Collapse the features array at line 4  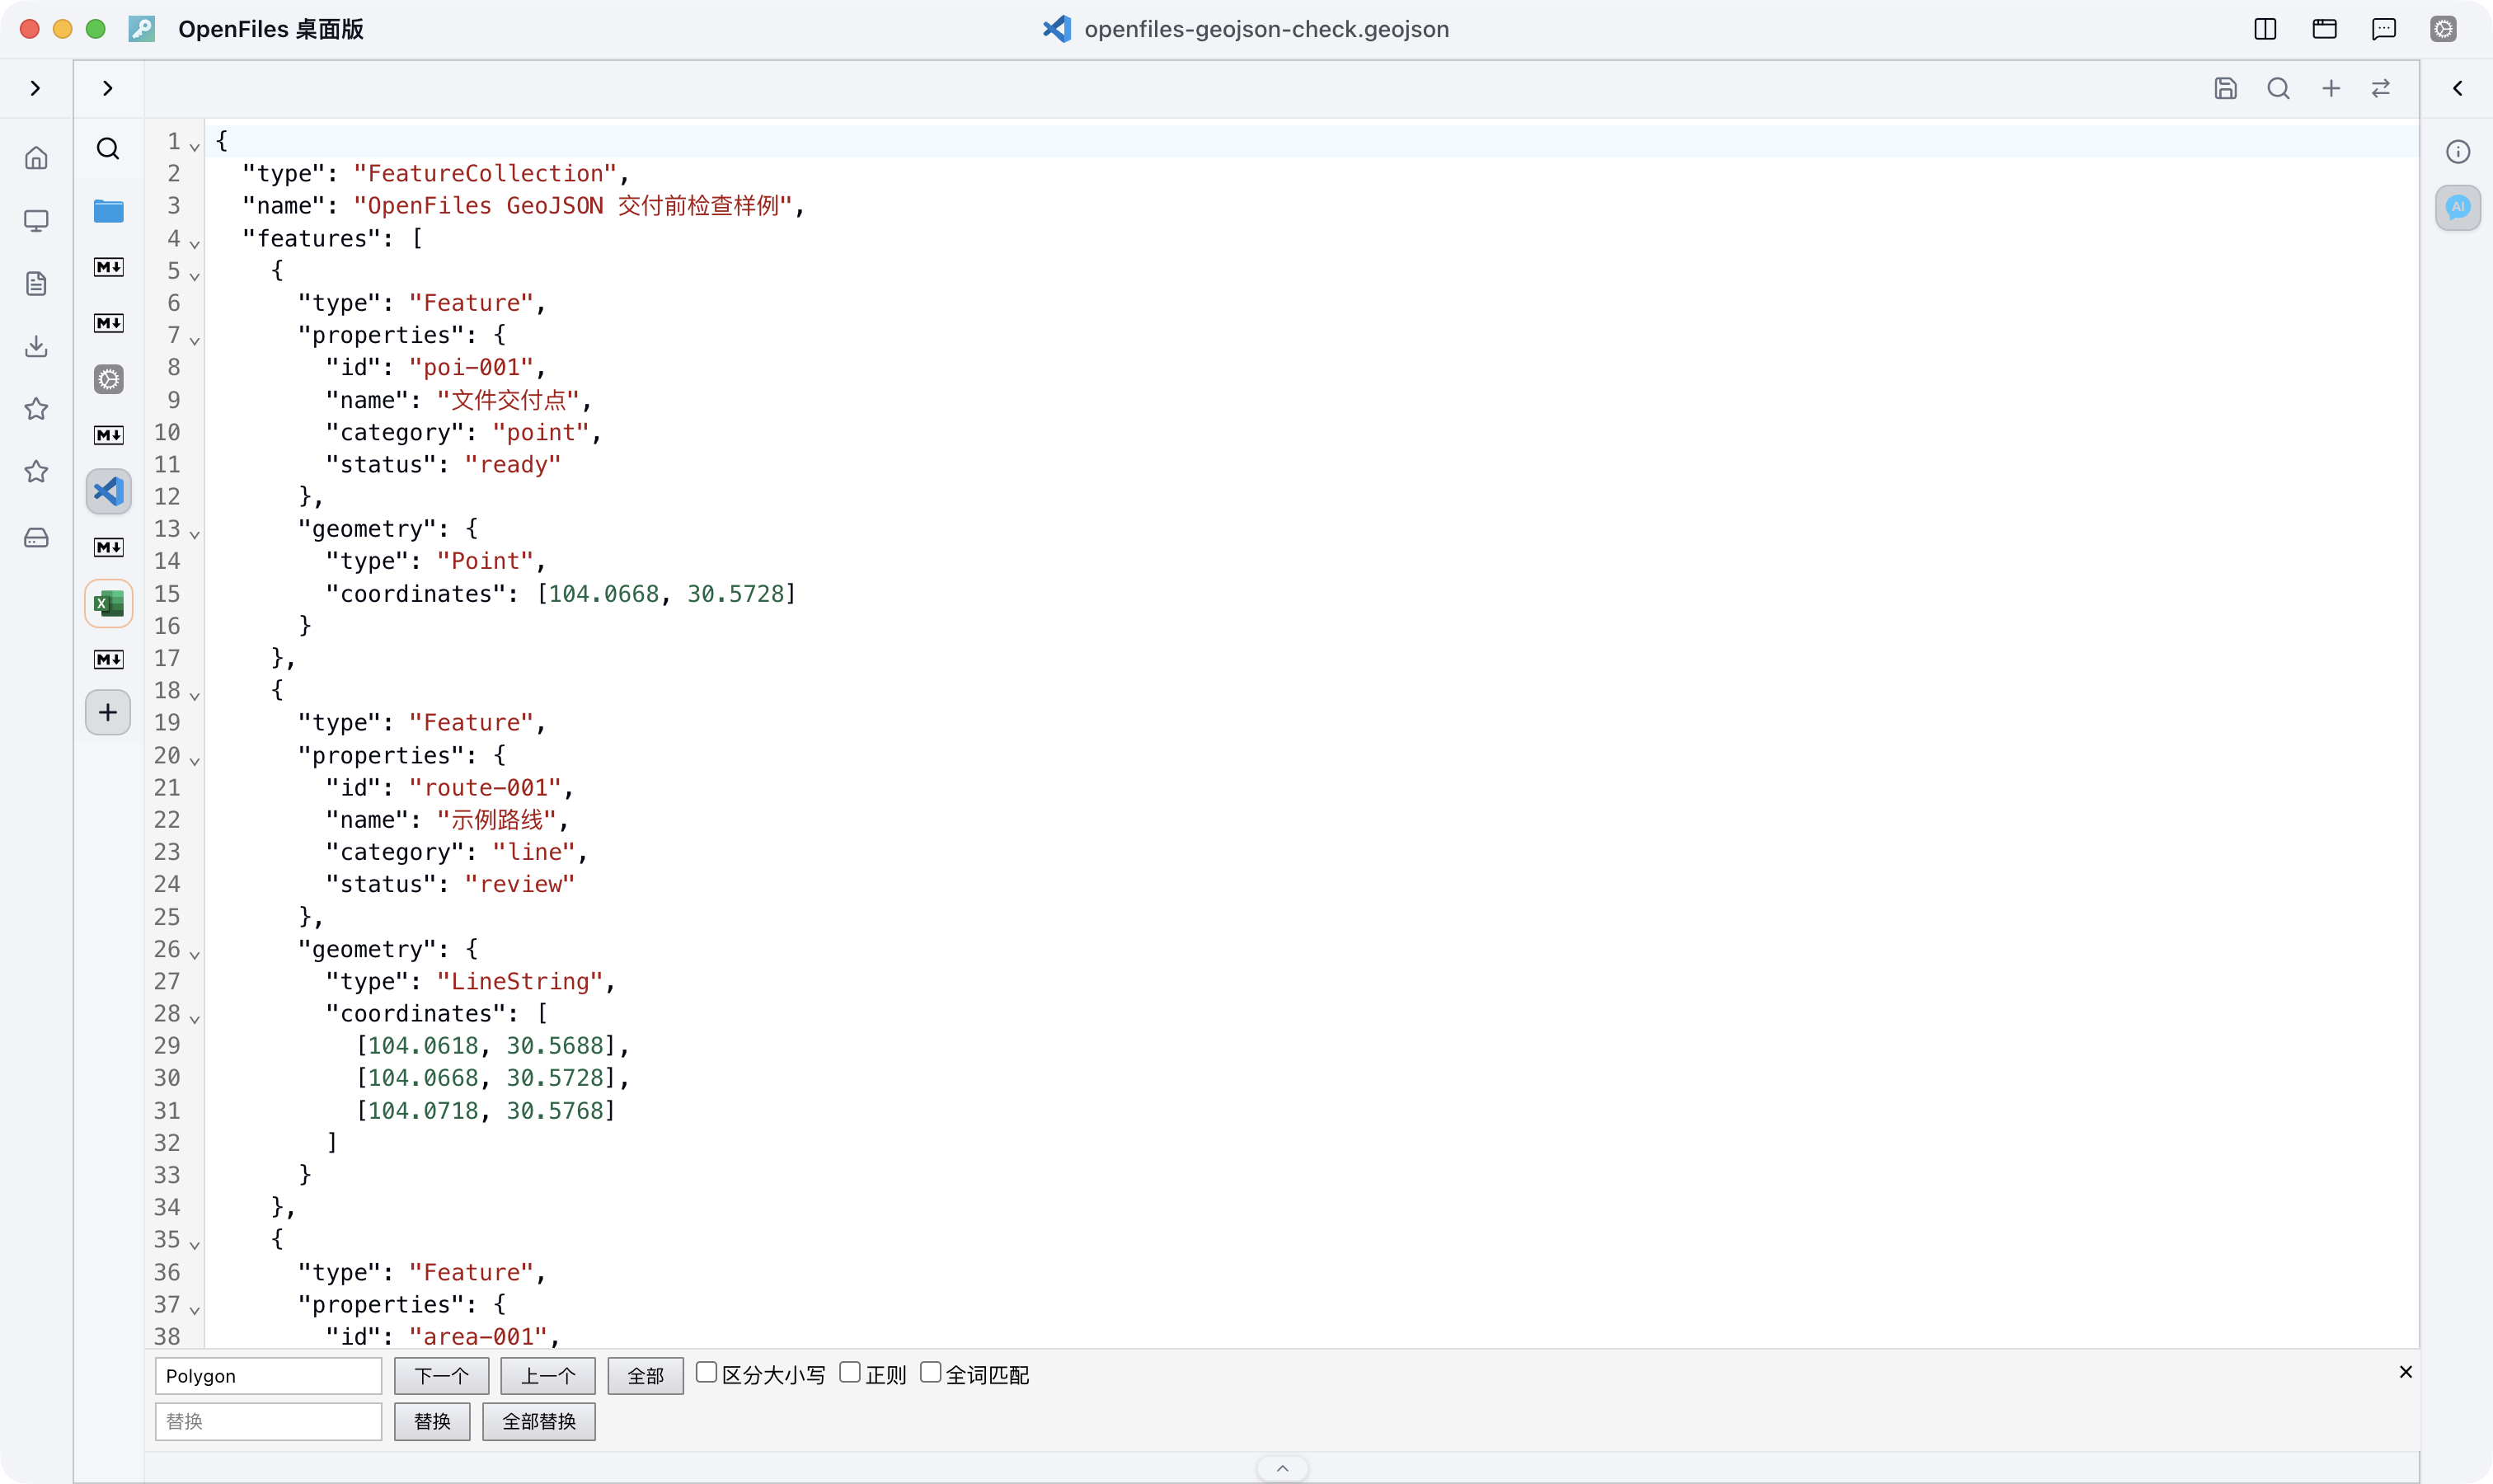[195, 244]
